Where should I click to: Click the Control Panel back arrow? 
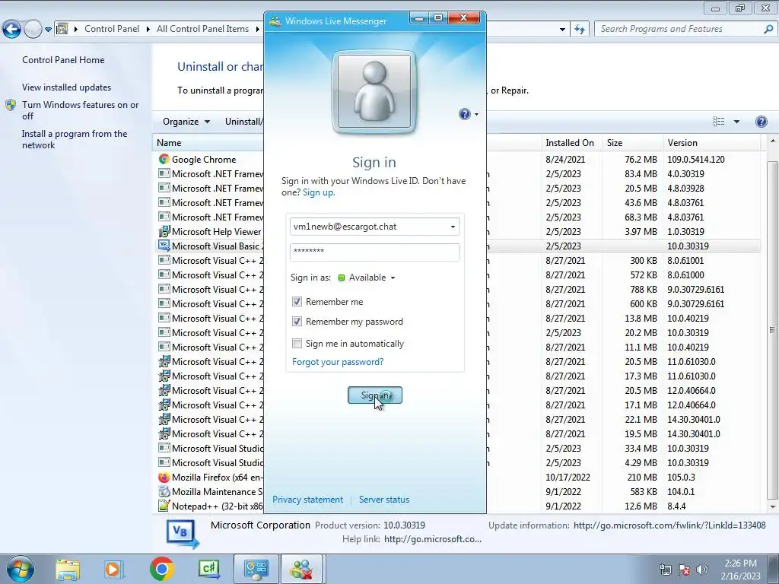pyautogui.click(x=12, y=30)
